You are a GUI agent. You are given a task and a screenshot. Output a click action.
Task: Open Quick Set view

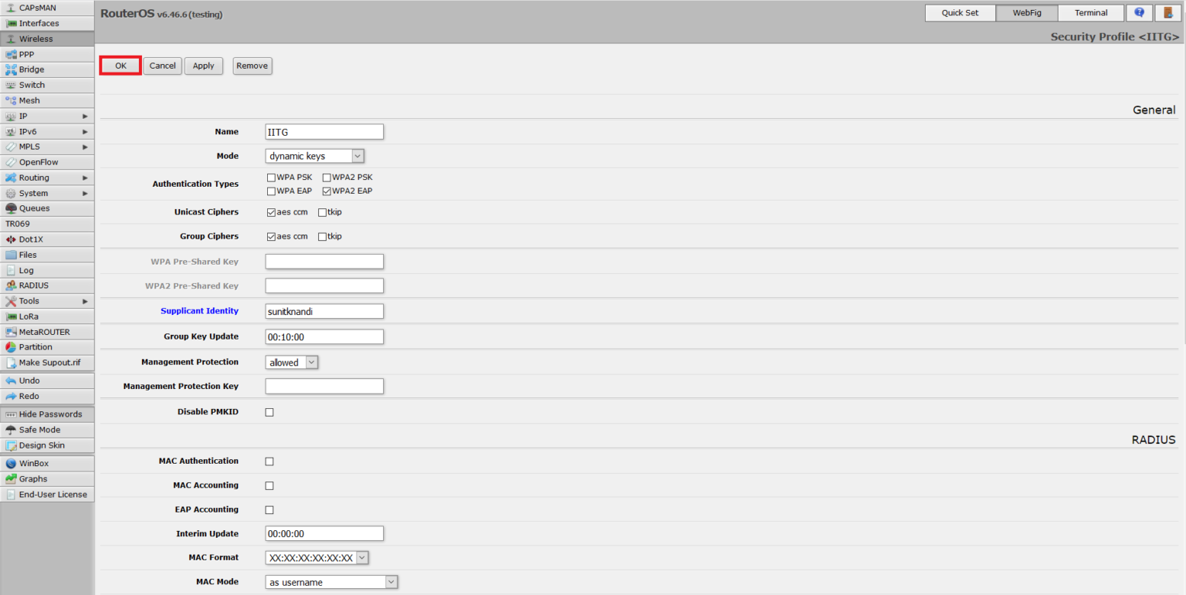(960, 12)
